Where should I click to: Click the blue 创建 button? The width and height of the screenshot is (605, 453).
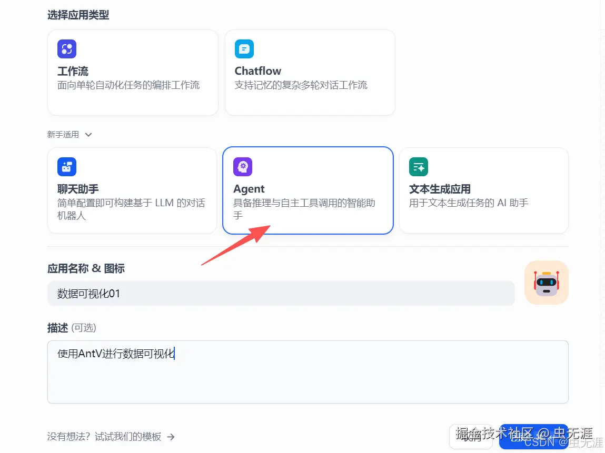coord(534,437)
